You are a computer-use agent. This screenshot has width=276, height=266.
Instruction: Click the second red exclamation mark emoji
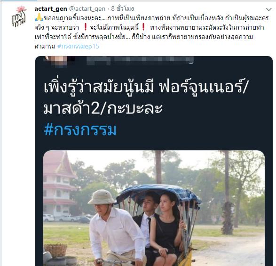point(143,27)
